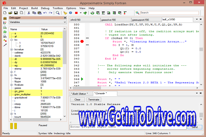Open the module tree sidebar icon

click(5, 23)
